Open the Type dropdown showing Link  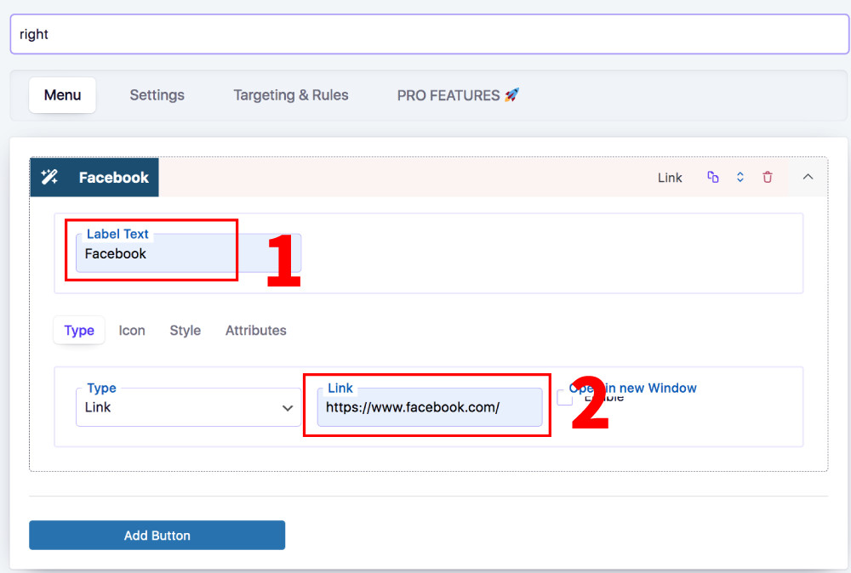pos(188,407)
